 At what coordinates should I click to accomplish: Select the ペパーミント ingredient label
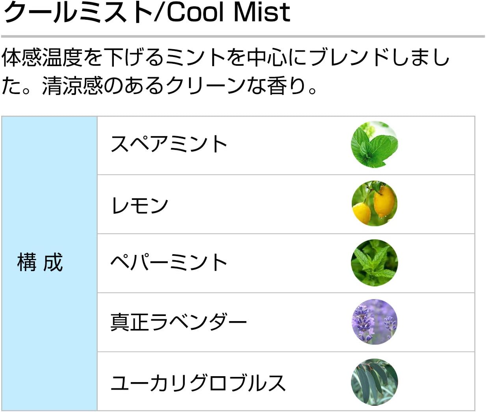tap(169, 262)
